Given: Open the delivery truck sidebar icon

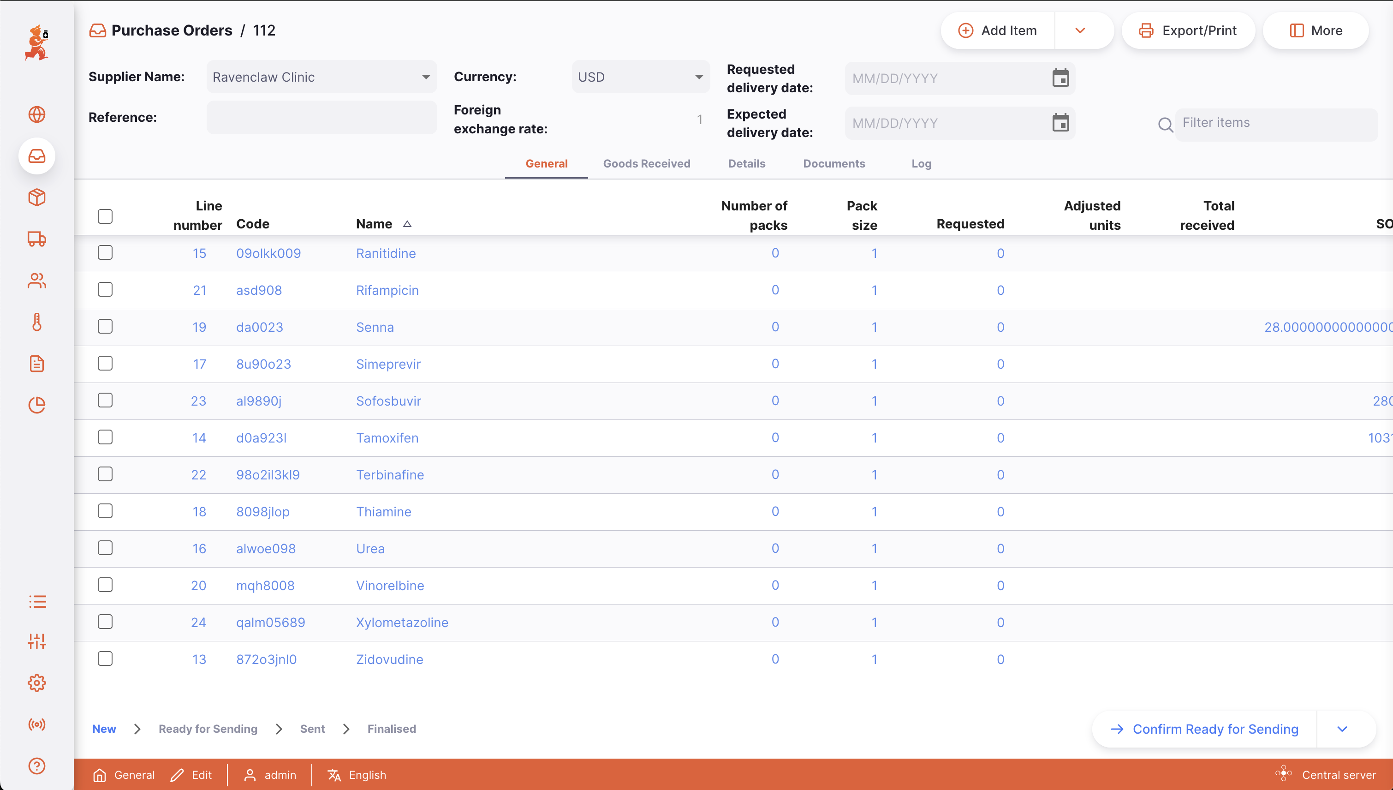Looking at the screenshot, I should click(x=37, y=239).
